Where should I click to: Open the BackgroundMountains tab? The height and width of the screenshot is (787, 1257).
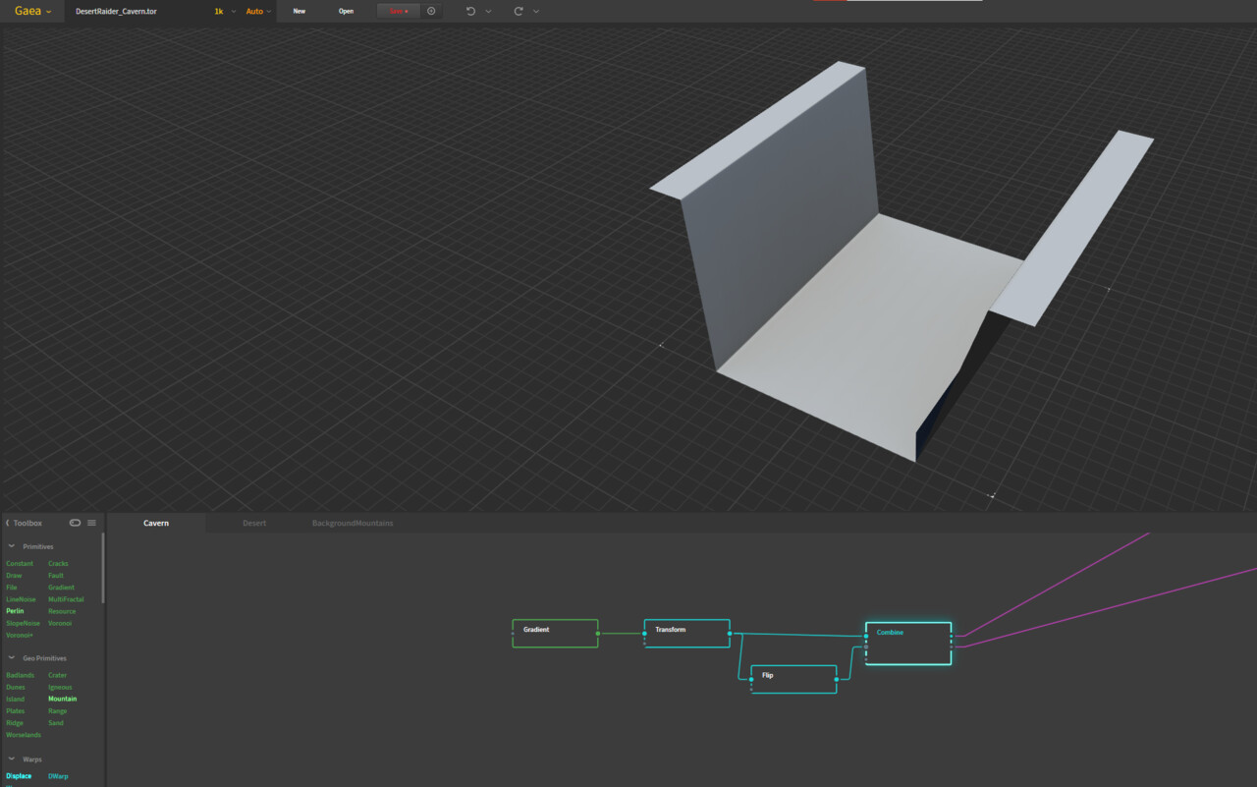[353, 523]
